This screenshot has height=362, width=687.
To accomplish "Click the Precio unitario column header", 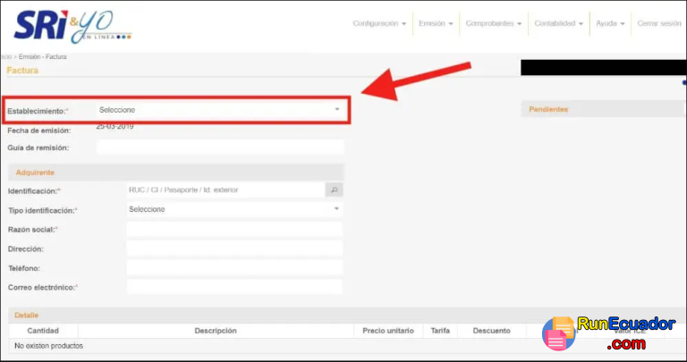I will click(x=388, y=331).
